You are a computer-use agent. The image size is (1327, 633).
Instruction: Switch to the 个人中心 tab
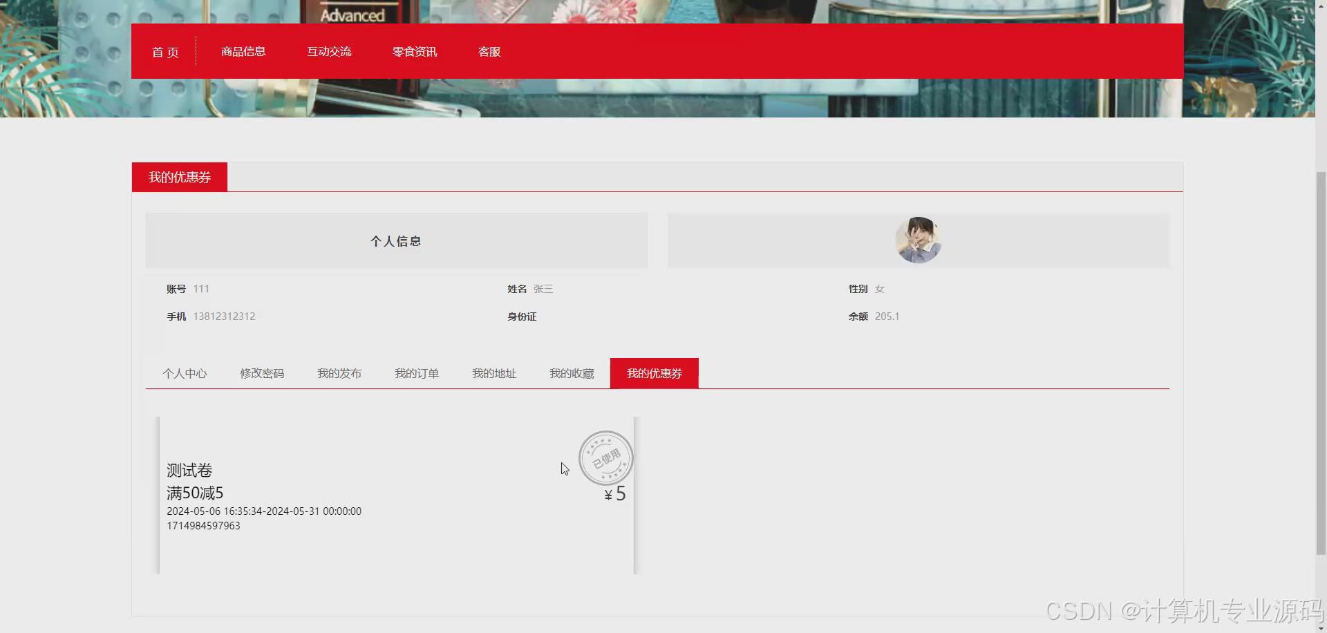(185, 373)
